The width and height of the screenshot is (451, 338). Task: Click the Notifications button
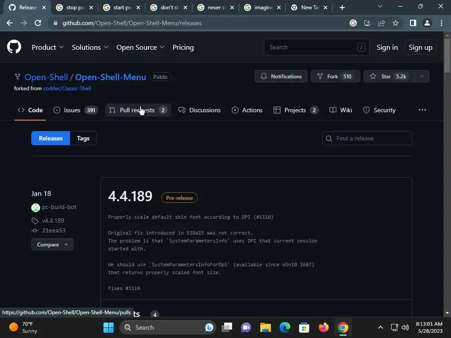click(281, 76)
